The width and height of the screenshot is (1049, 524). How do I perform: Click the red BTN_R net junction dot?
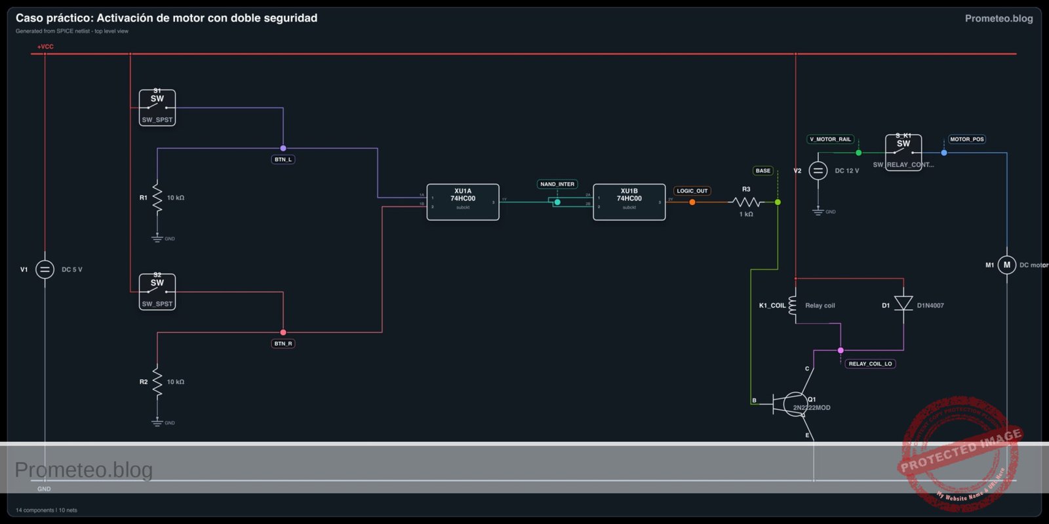(x=283, y=332)
